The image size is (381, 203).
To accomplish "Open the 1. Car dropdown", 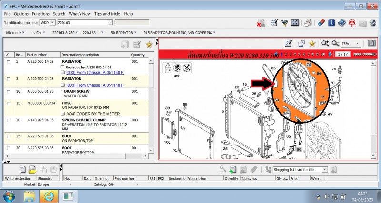I will click(39, 33).
